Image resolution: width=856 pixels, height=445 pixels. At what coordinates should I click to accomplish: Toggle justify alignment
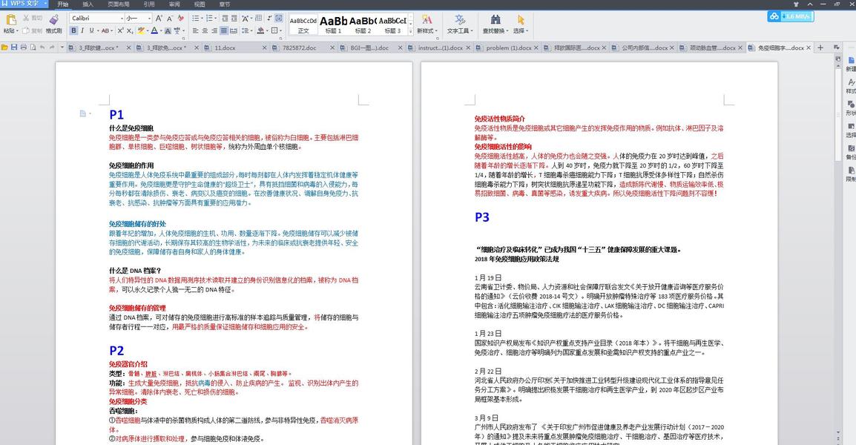coord(224,30)
